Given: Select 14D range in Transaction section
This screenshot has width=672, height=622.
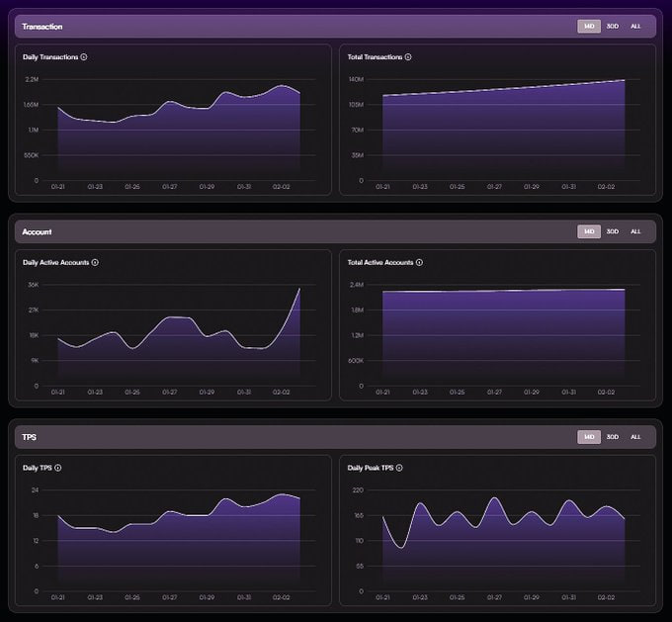Looking at the screenshot, I should tap(589, 27).
